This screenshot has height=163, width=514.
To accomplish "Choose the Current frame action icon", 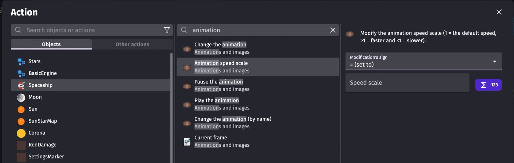I will pyautogui.click(x=187, y=142).
